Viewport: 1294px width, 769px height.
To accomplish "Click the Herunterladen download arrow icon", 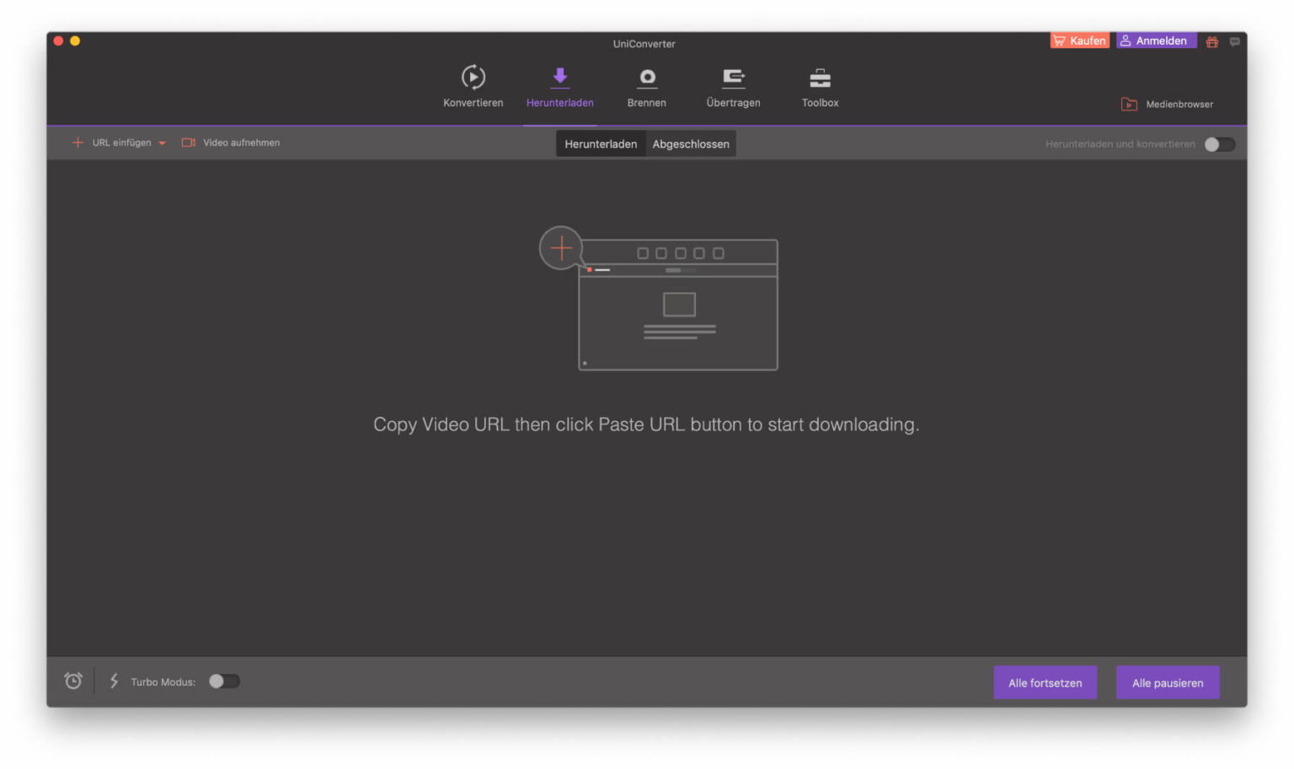I will coord(560,77).
